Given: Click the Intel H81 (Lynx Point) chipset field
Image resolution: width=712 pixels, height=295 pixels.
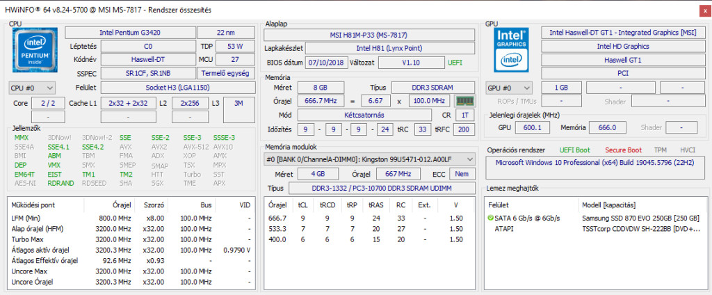Looking at the screenshot, I should coord(390,48).
